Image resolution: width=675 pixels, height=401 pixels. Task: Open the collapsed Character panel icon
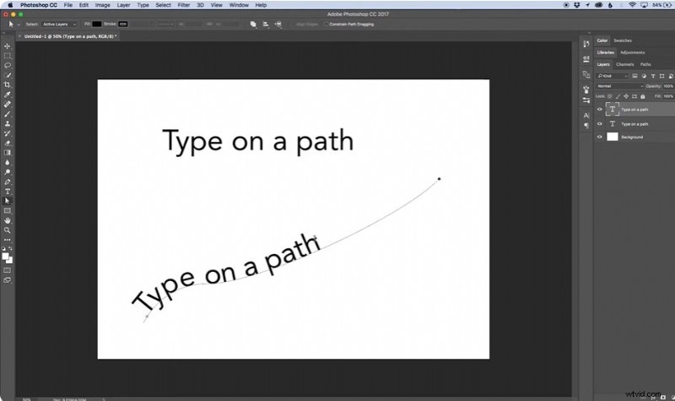586,116
